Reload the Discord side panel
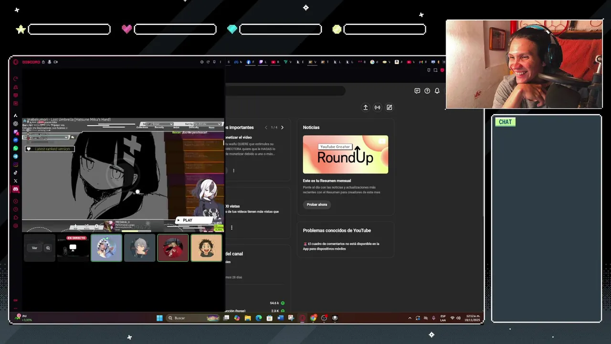Image resolution: width=611 pixels, height=344 pixels. tap(208, 62)
